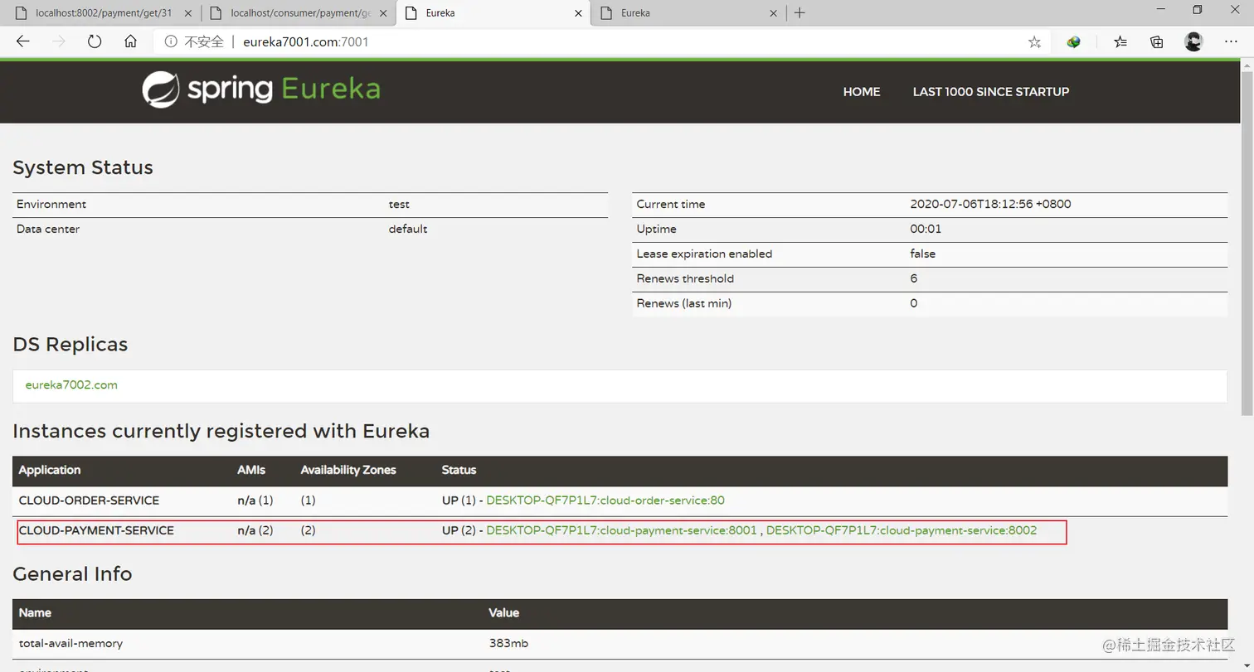Open the IE mode extension icon

[x=1073, y=42]
